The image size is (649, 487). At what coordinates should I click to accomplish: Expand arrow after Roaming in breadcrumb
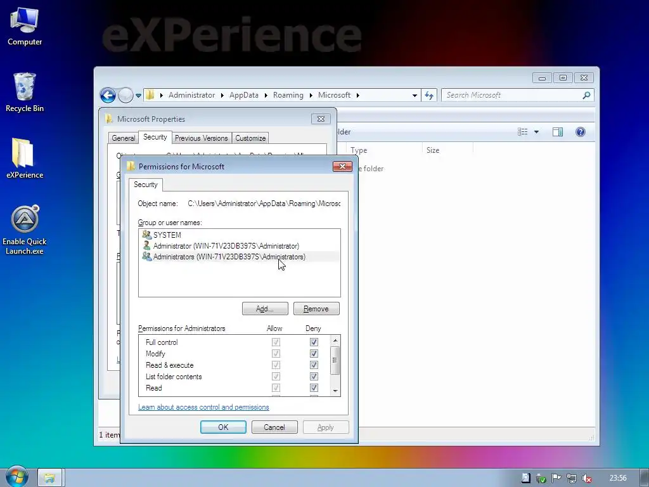click(x=311, y=95)
